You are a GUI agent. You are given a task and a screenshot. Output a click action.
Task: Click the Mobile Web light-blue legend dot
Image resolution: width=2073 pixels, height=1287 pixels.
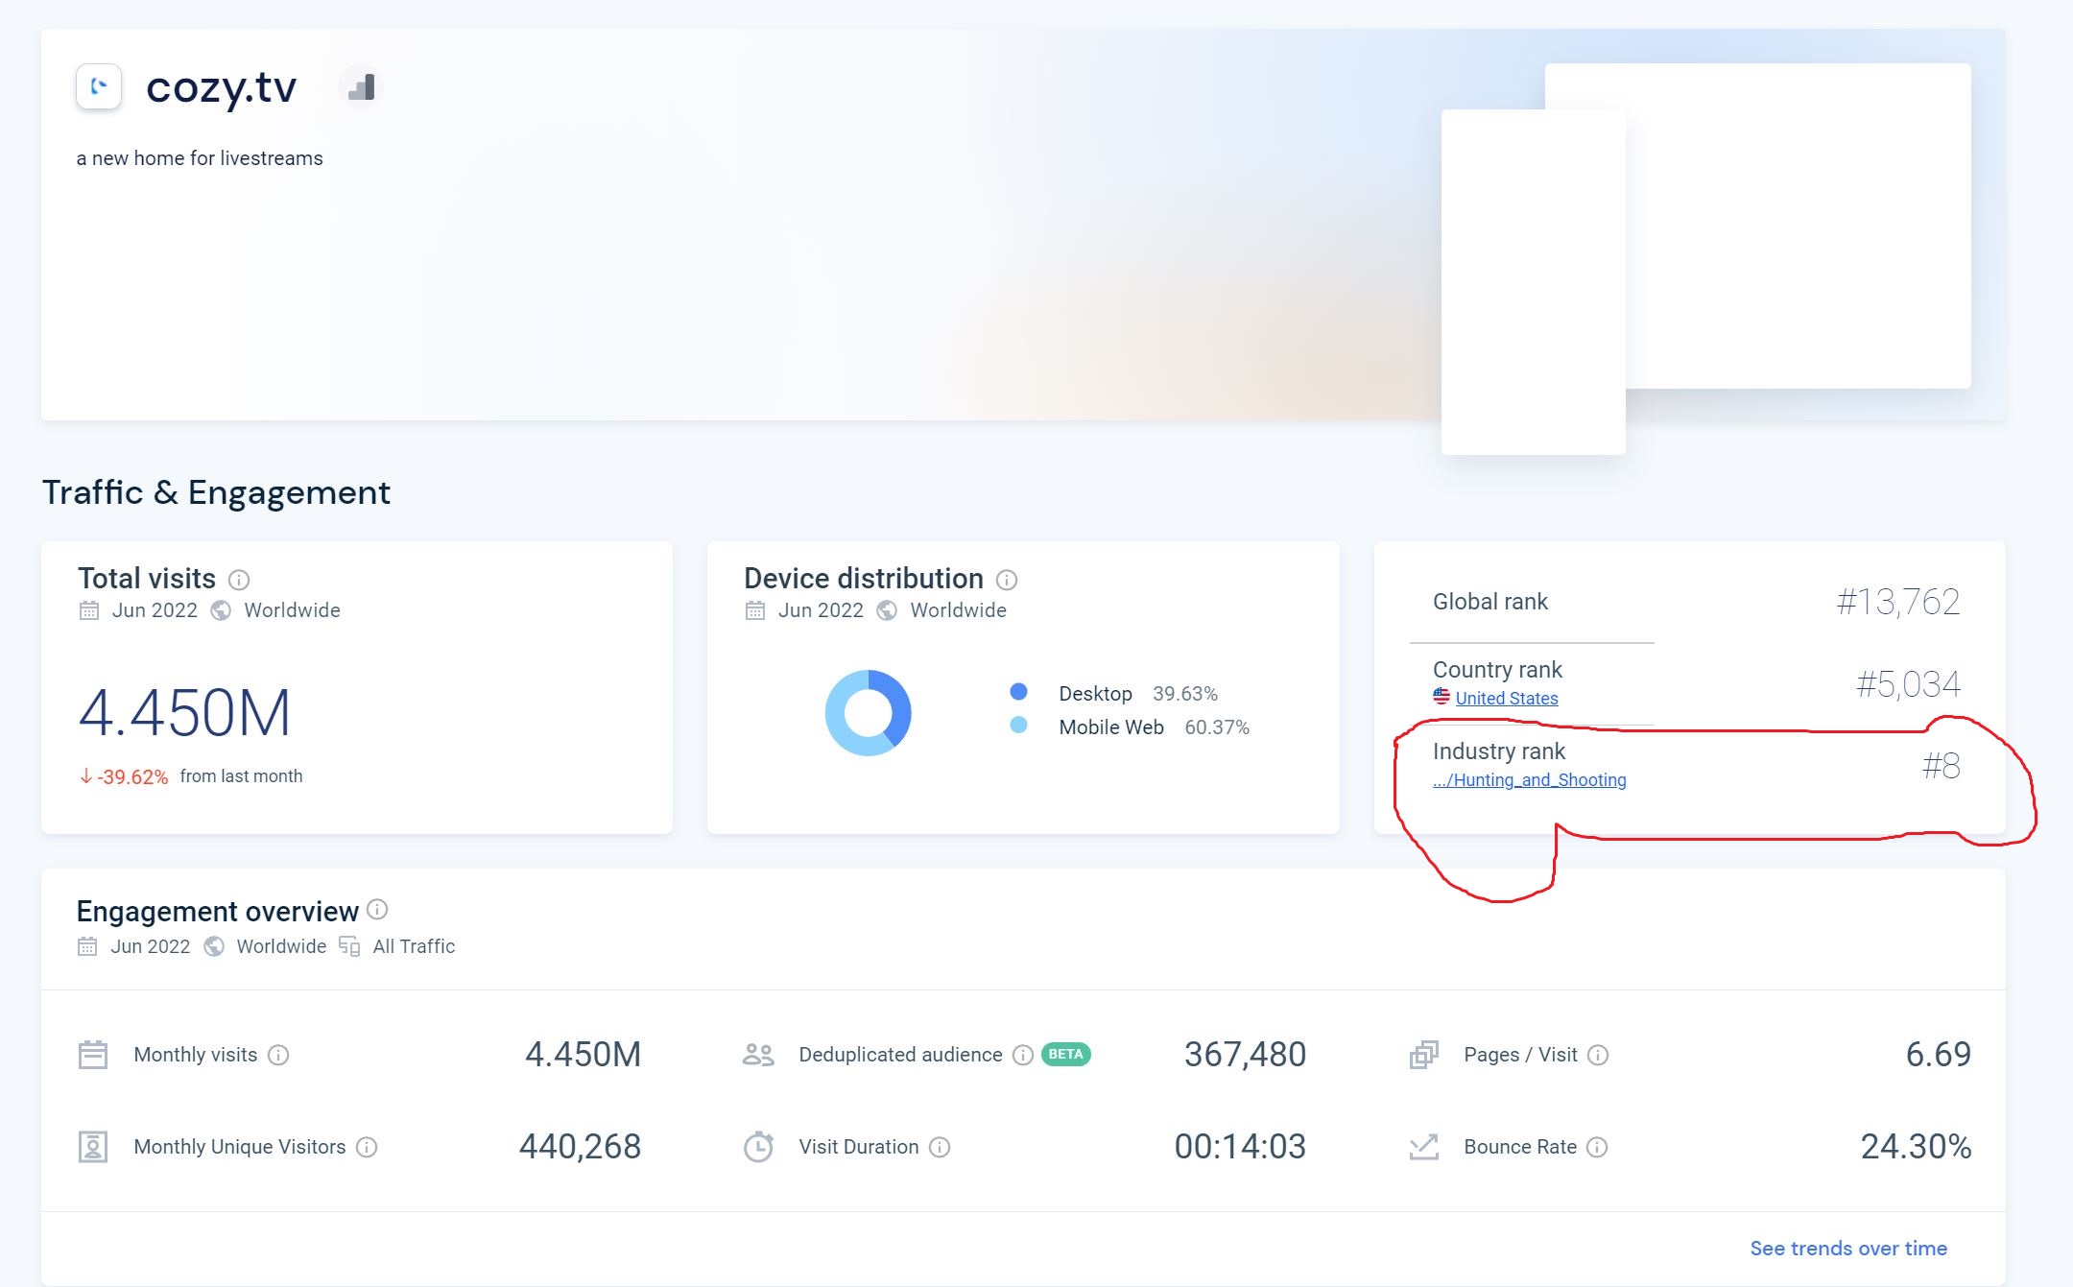tap(1019, 726)
